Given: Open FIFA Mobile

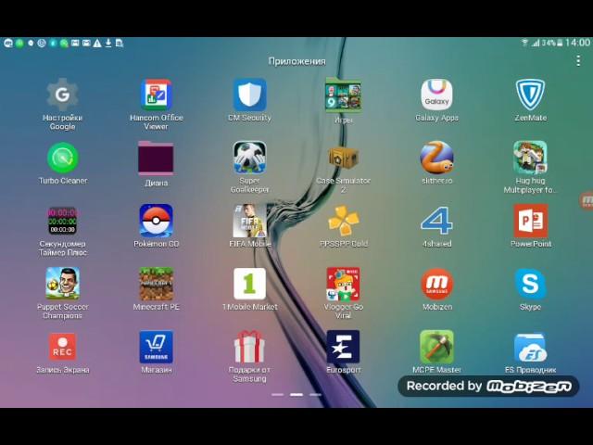Looking at the screenshot, I should (x=249, y=221).
